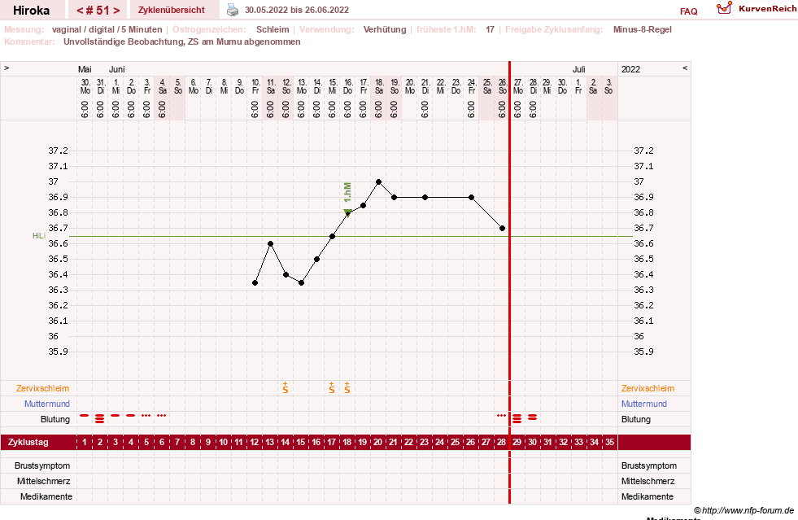Click the left Blutung row label

pos(55,419)
